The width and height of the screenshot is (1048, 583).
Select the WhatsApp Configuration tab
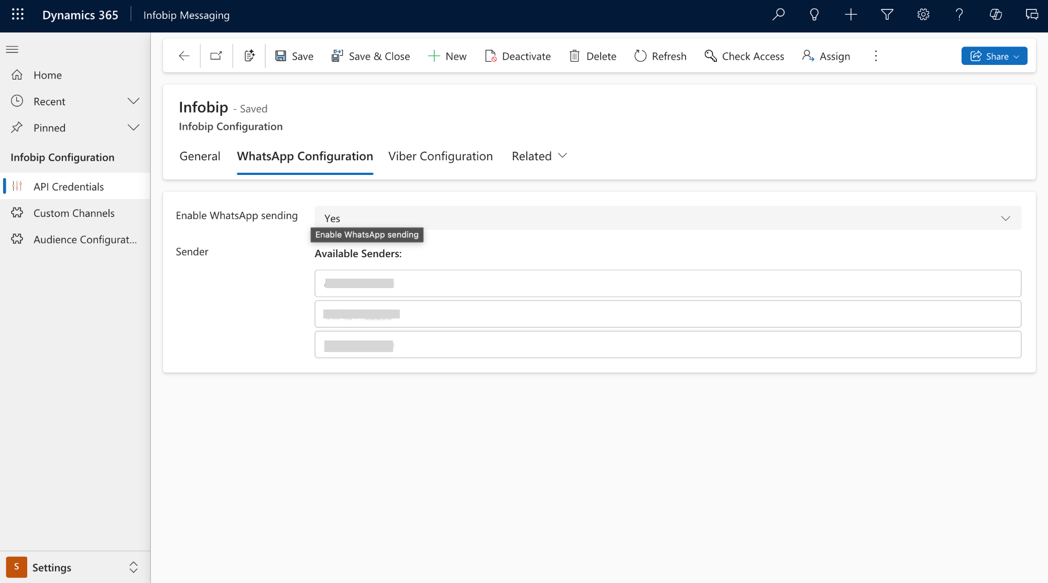click(305, 156)
